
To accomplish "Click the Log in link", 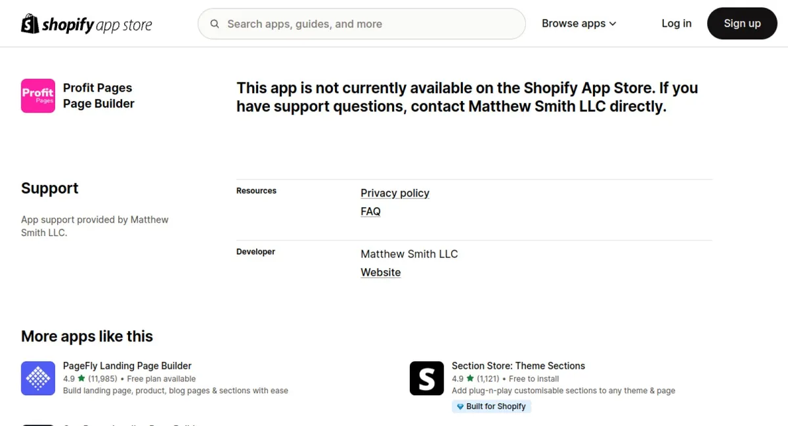I will tap(676, 24).
